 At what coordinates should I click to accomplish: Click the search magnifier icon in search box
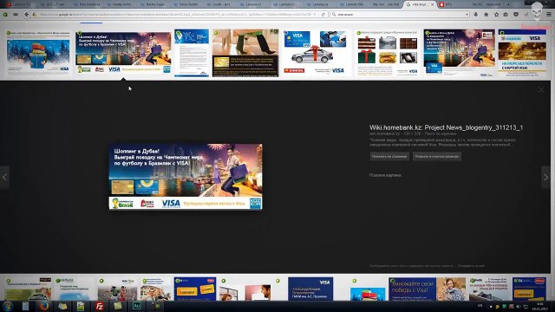point(334,15)
